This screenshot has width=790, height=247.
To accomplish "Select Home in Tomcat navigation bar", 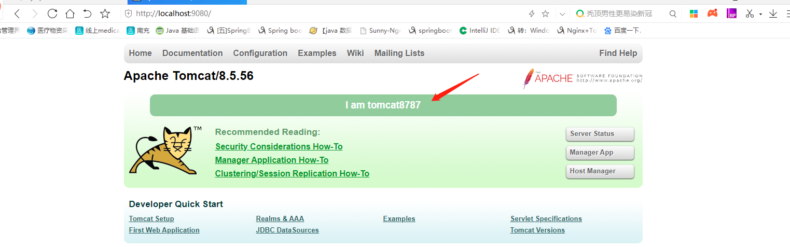I will (141, 53).
